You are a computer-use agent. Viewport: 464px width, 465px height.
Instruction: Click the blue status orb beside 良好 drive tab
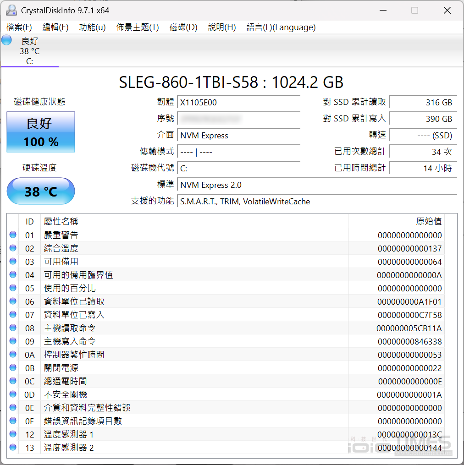[6, 40]
